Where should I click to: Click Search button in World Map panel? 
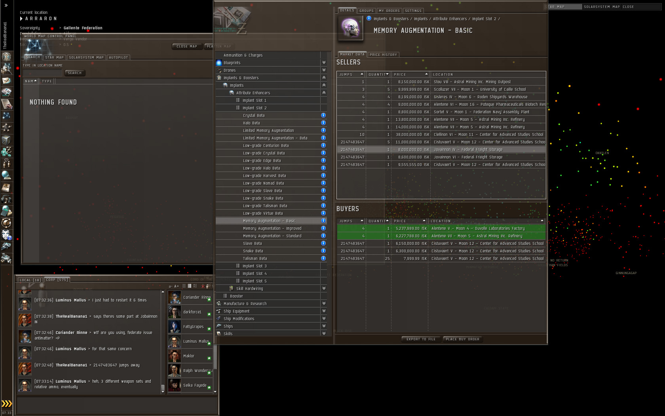pyautogui.click(x=74, y=73)
